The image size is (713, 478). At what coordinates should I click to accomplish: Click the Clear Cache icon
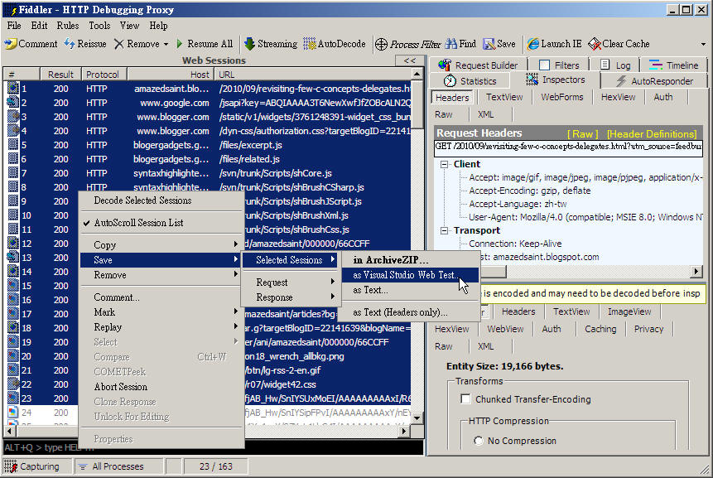(x=595, y=44)
